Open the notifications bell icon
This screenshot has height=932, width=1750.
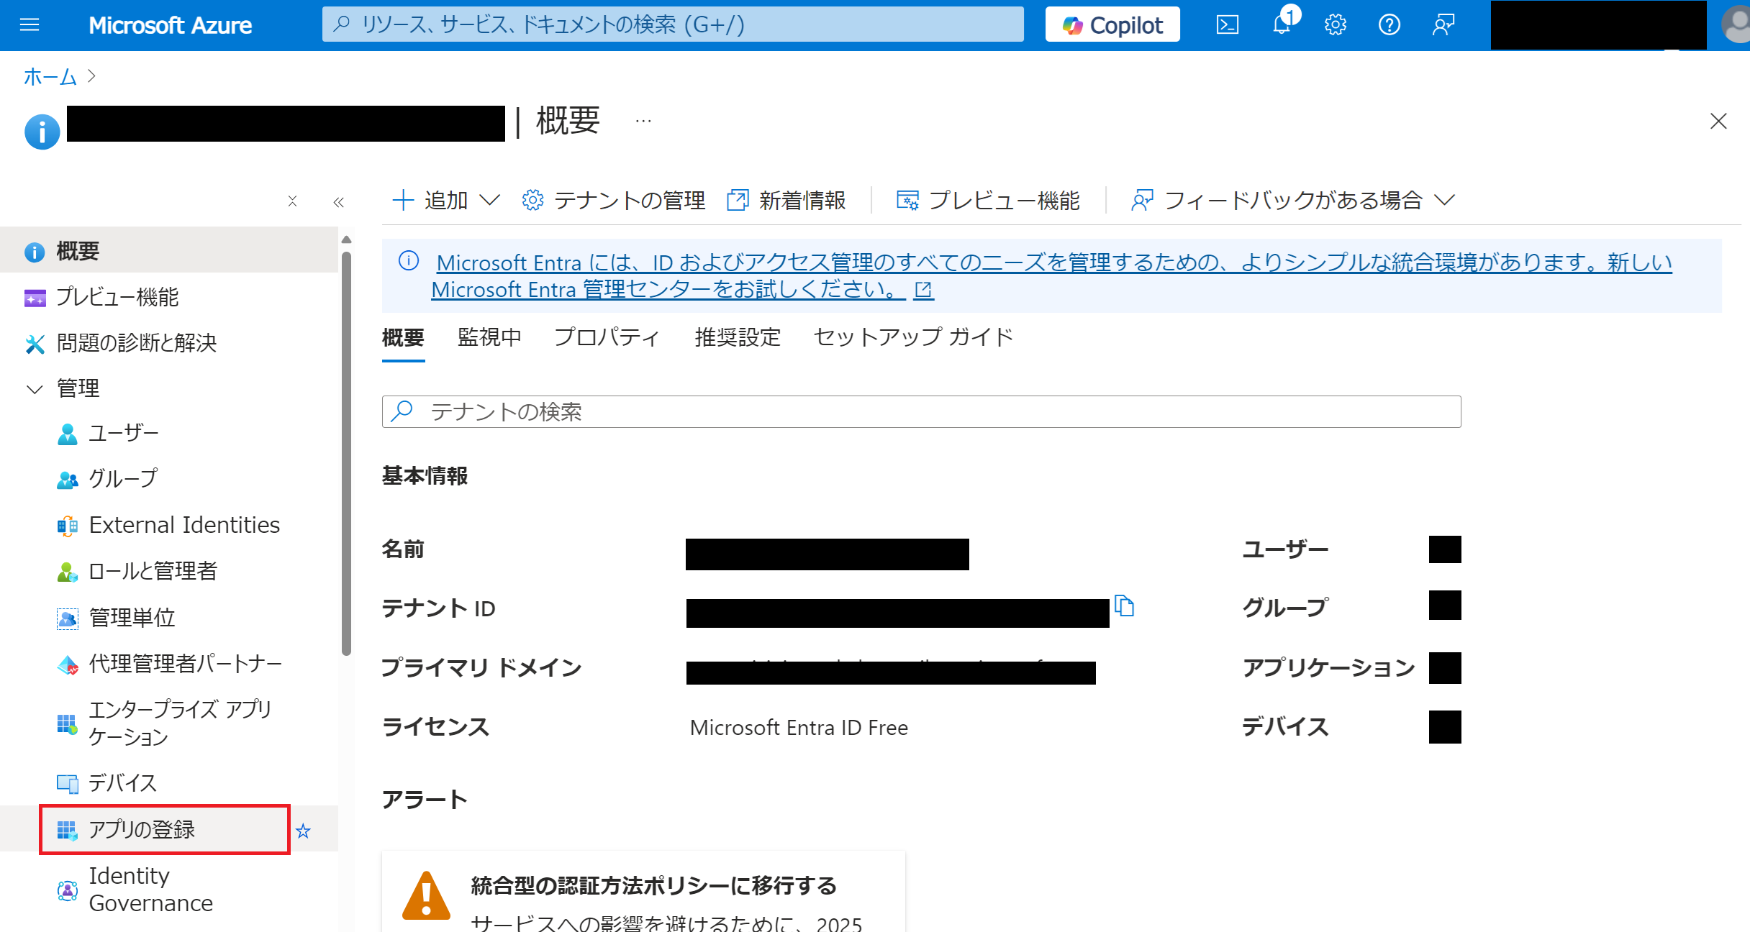point(1282,25)
